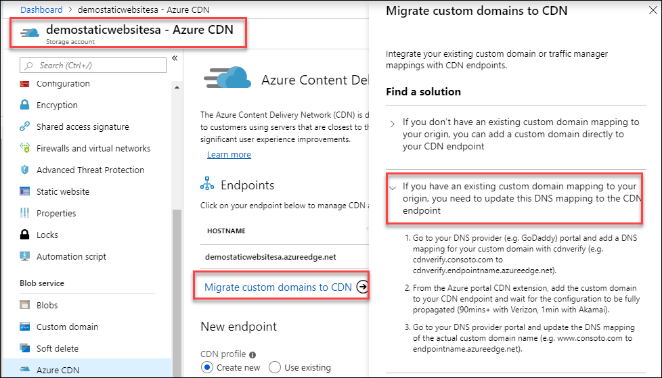
Task: Select the Use existing radio button
Action: (x=274, y=367)
